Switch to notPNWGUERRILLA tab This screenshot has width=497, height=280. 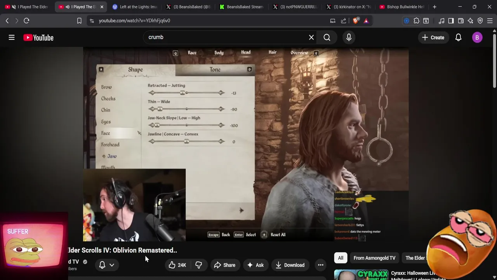click(295, 7)
